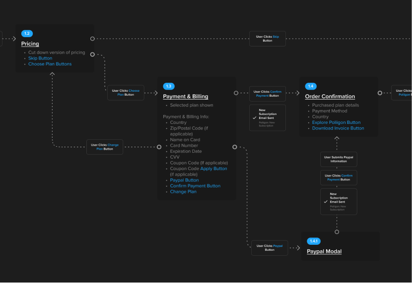Image resolution: width=412 pixels, height=283 pixels.
Task: Click Country in the Payment & Billing list
Action: point(178,122)
